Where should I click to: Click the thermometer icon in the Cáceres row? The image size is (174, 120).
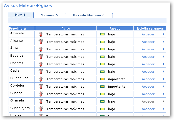tap(41, 64)
